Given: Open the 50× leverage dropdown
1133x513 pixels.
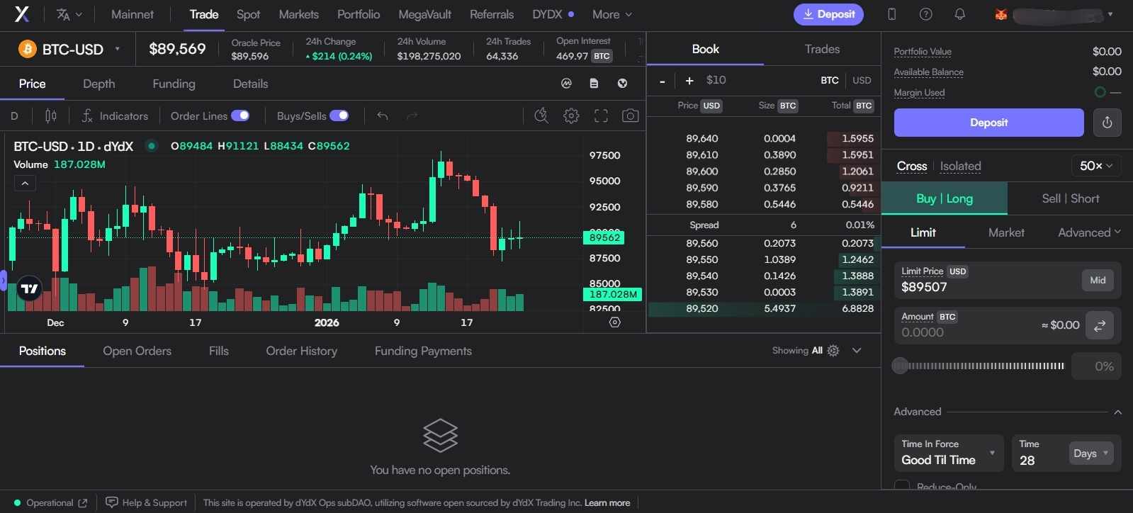Looking at the screenshot, I should click(1095, 166).
